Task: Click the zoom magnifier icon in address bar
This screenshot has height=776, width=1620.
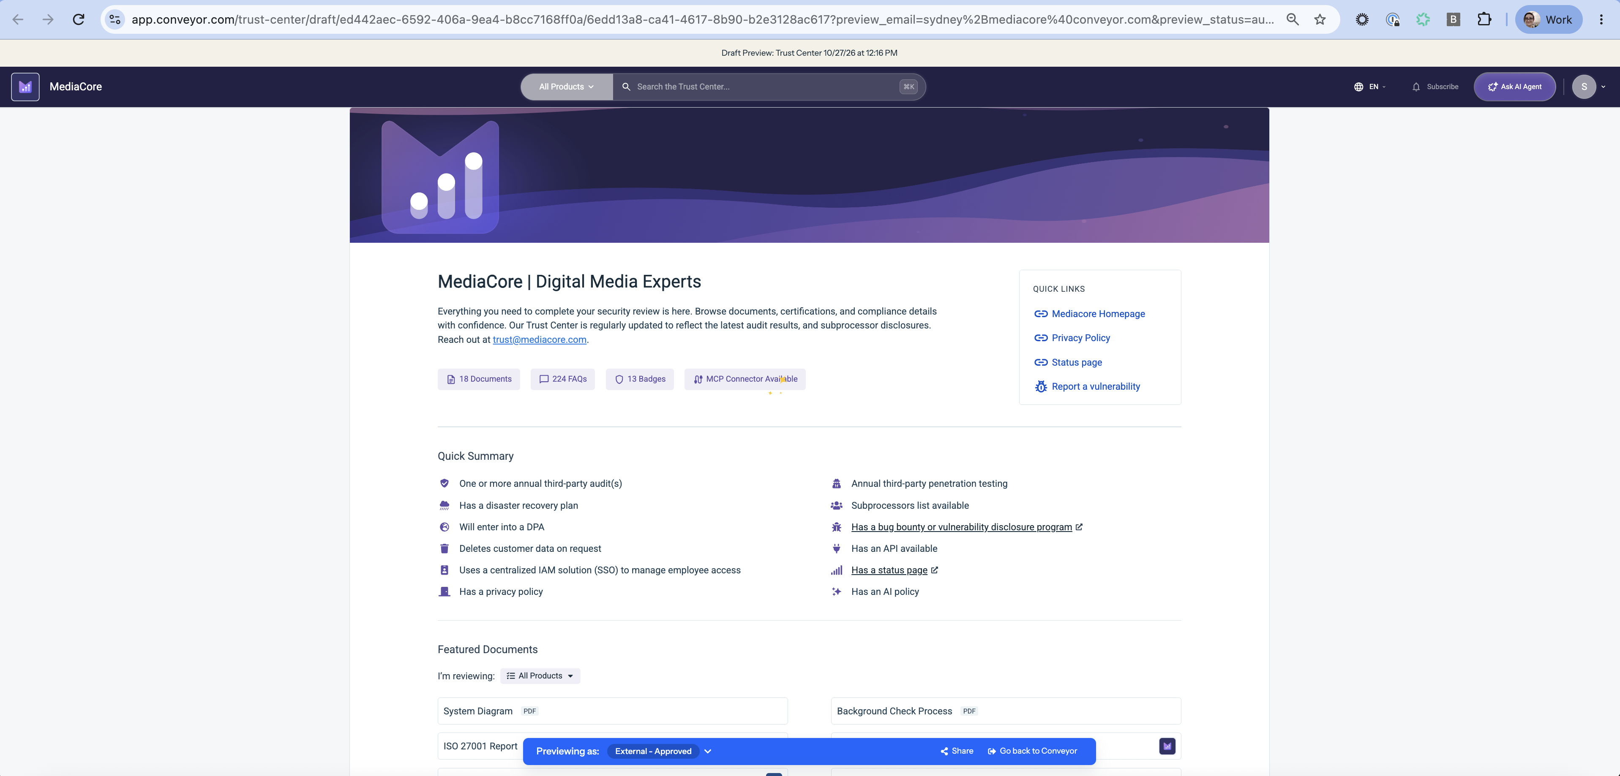Action: coord(1293,19)
